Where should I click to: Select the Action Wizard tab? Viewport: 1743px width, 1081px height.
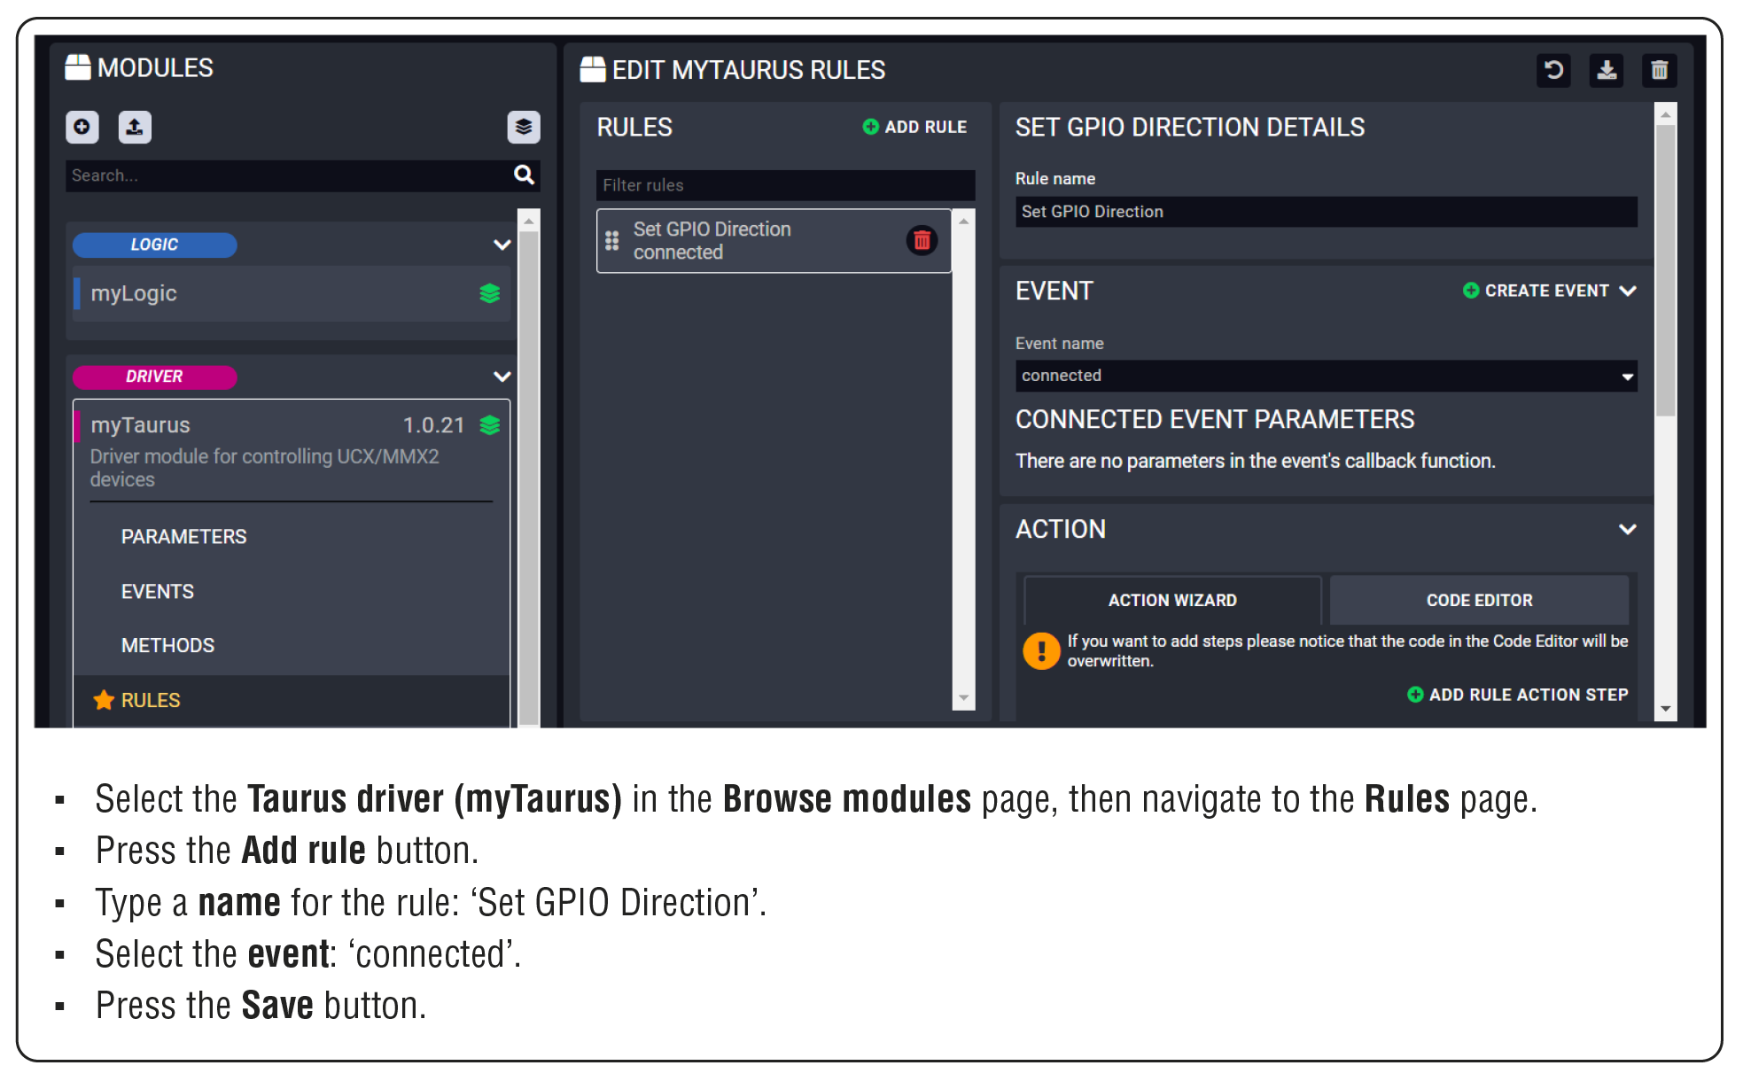tap(1171, 600)
